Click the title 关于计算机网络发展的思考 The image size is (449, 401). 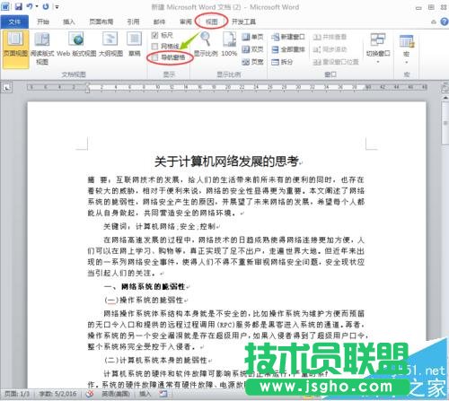point(226,161)
